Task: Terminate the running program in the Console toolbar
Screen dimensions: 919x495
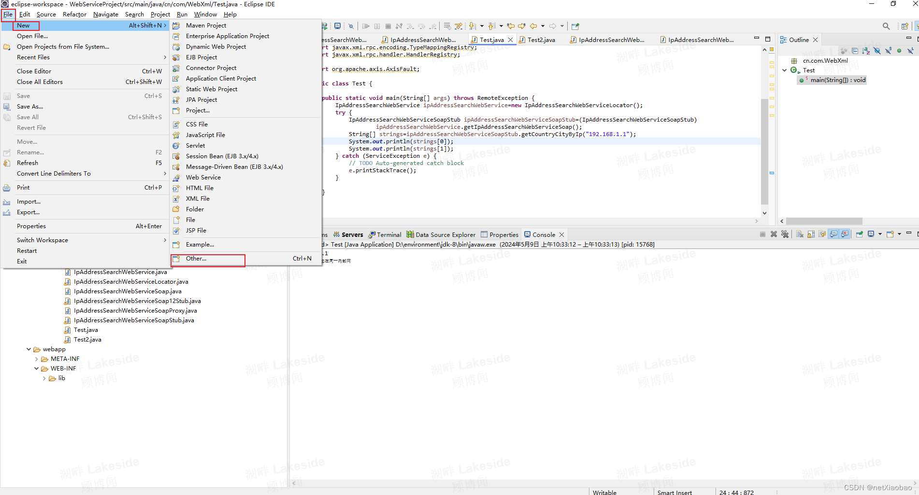Action: [762, 234]
